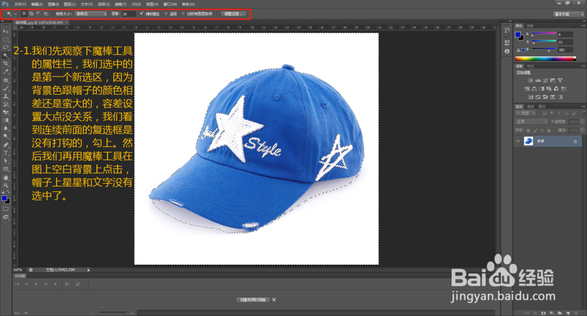Image resolution: width=587 pixels, height=316 pixels.
Task: Toggle Quick Mask mode in the toolbox
Action: pyautogui.click(x=6, y=209)
